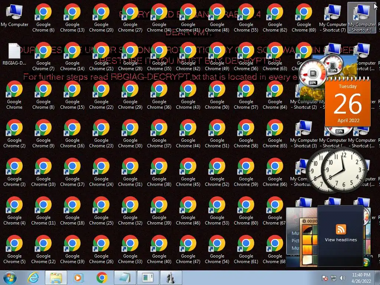The image size is (380, 285).
Task: Select Google Chrome (54) shortcut
Action: tap(217, 250)
